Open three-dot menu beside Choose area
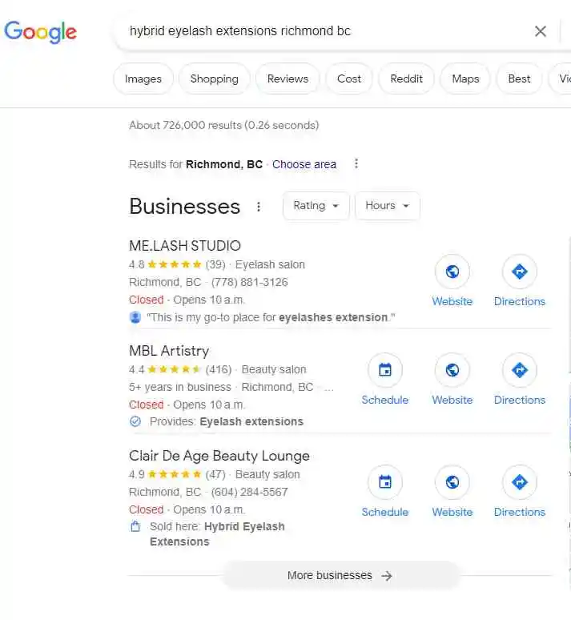 [356, 164]
